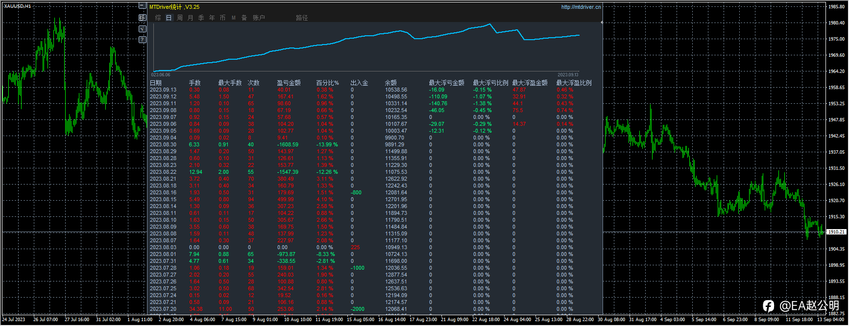Click the 移 move panel icon
This screenshot has width=849, height=326.
tap(142, 18)
